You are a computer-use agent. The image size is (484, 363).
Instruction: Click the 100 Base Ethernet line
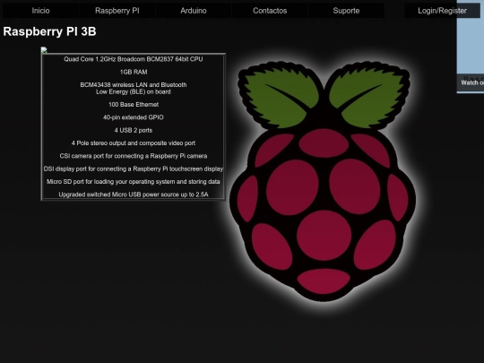(134, 104)
